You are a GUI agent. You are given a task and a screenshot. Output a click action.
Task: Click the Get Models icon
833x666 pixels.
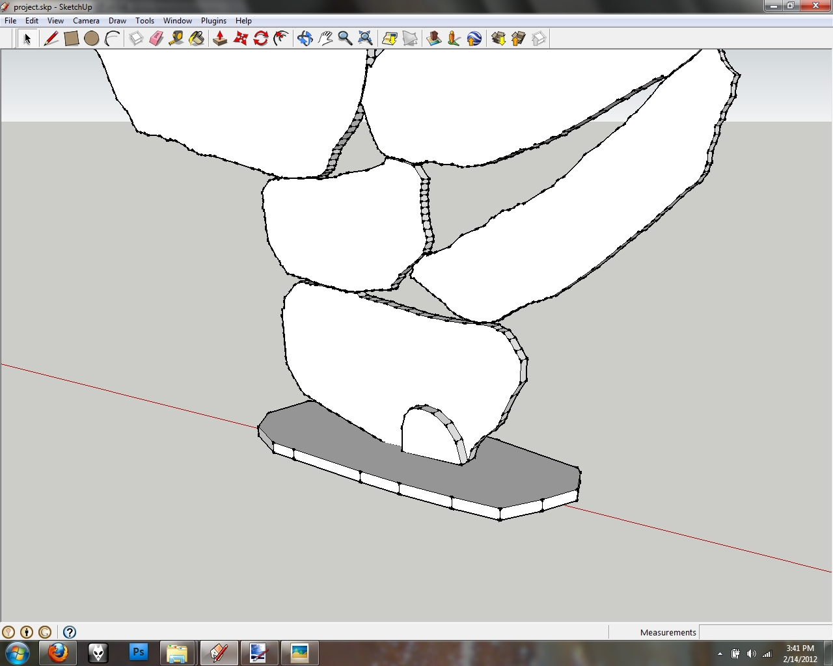coord(498,39)
